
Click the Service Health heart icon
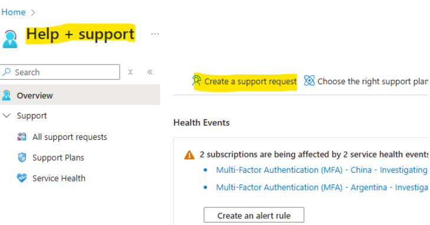tap(22, 178)
